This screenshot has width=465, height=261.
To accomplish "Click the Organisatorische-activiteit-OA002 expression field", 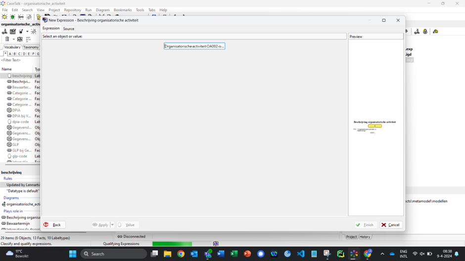I will tap(194, 46).
